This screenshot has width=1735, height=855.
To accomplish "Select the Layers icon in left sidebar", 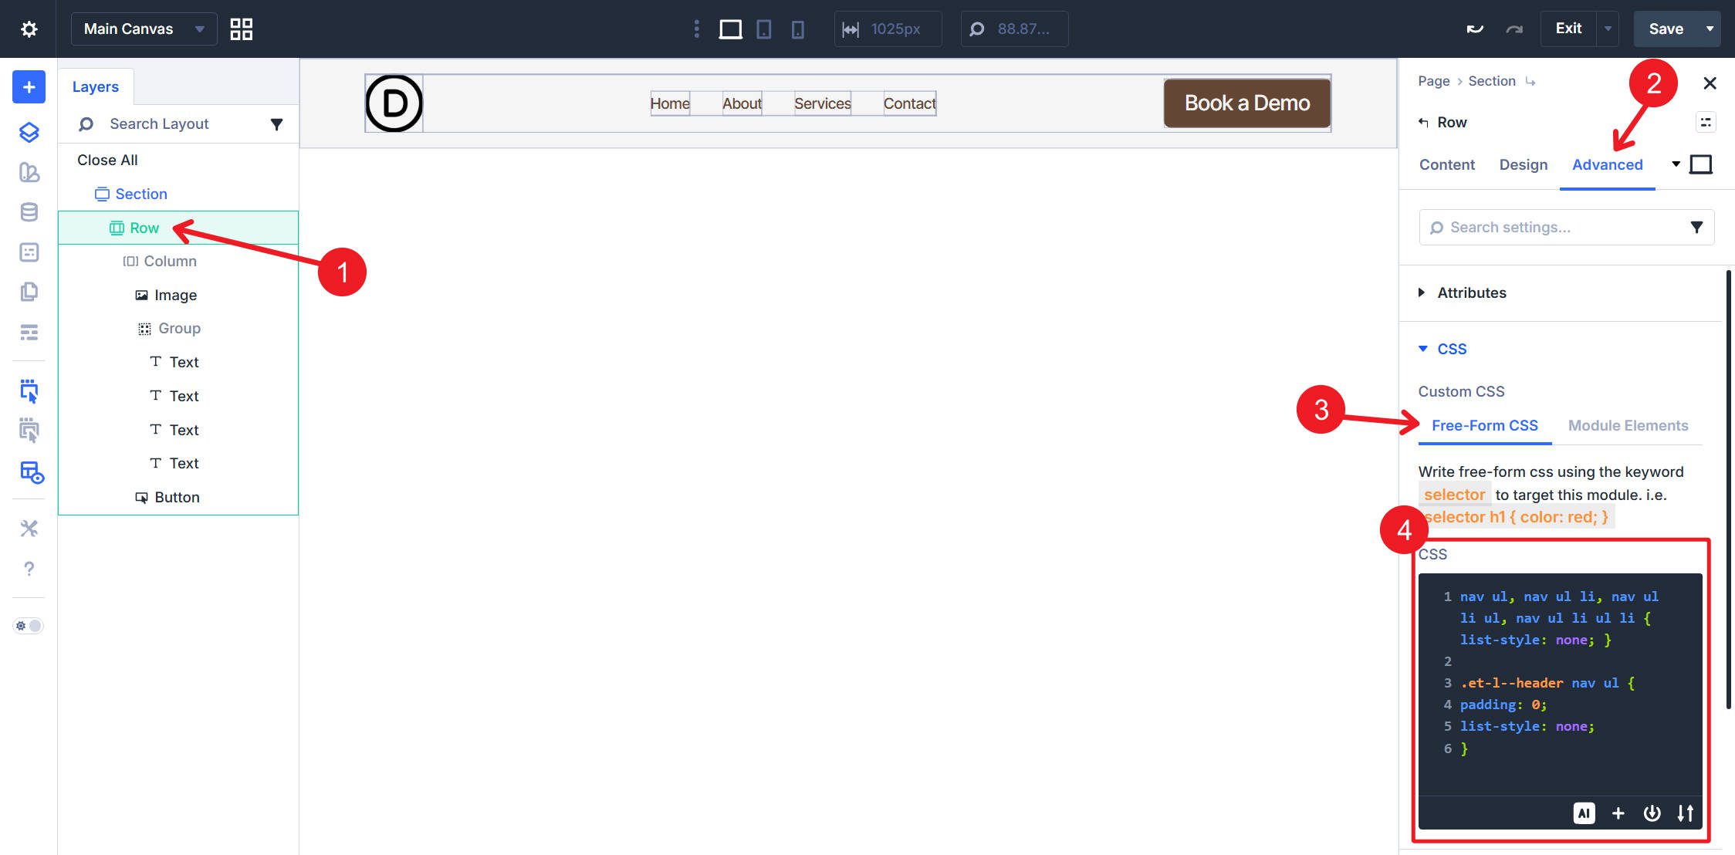I will 29,133.
